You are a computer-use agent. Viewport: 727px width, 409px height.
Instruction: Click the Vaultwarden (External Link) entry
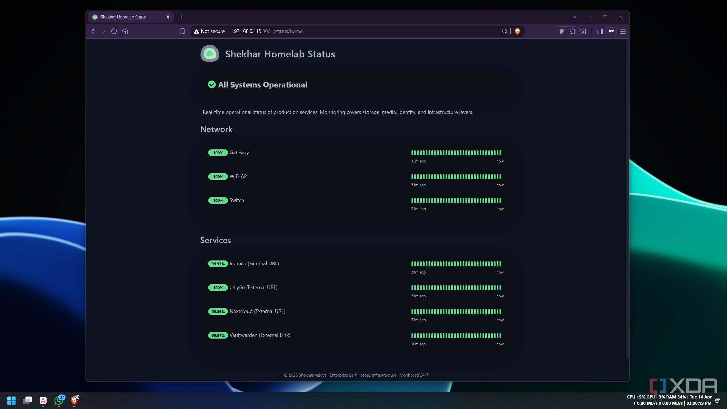(x=260, y=335)
